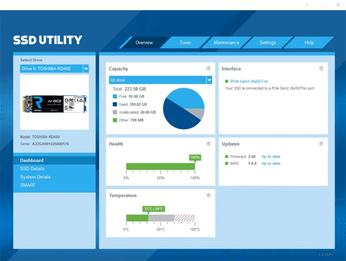
Task: Open the Maintenance tab
Action: pos(226,43)
